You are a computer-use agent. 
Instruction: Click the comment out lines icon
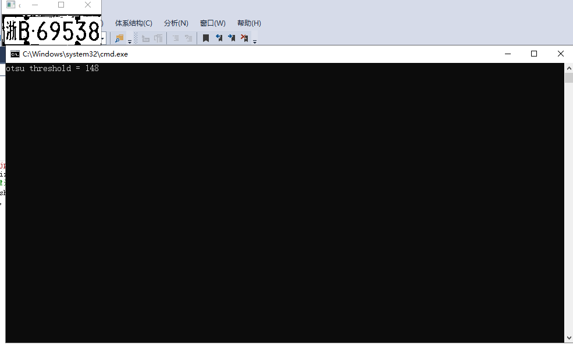(176, 38)
